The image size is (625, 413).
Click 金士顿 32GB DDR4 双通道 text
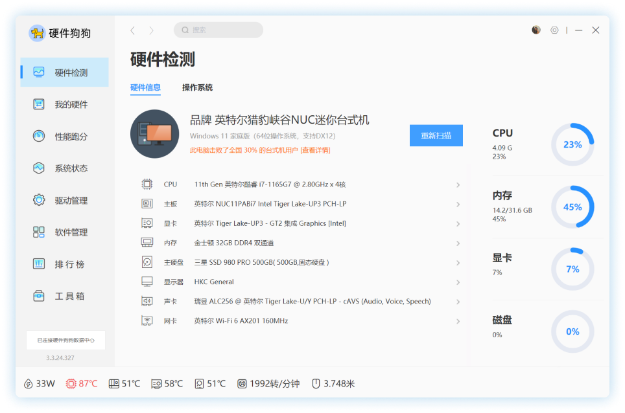click(x=234, y=243)
